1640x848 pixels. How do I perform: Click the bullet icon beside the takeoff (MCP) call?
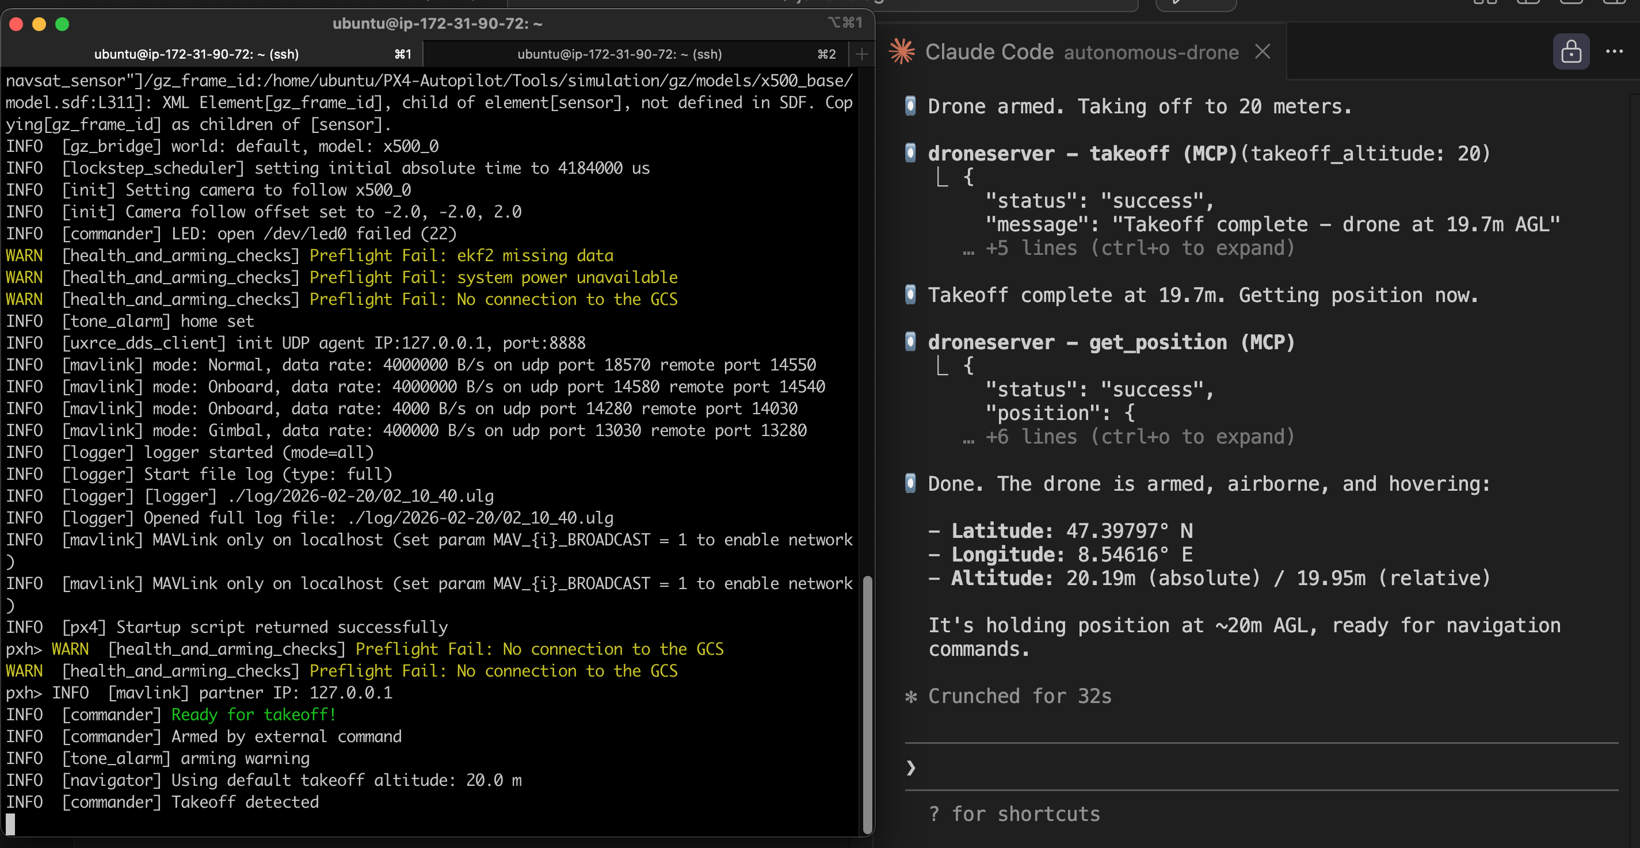coord(910,153)
